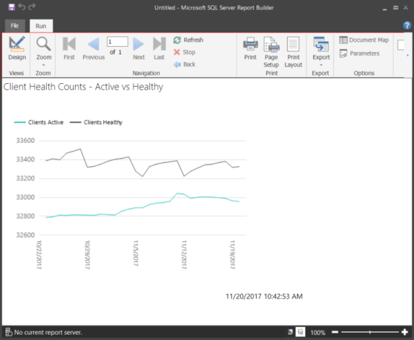Jump to the Last page

pos(159,48)
